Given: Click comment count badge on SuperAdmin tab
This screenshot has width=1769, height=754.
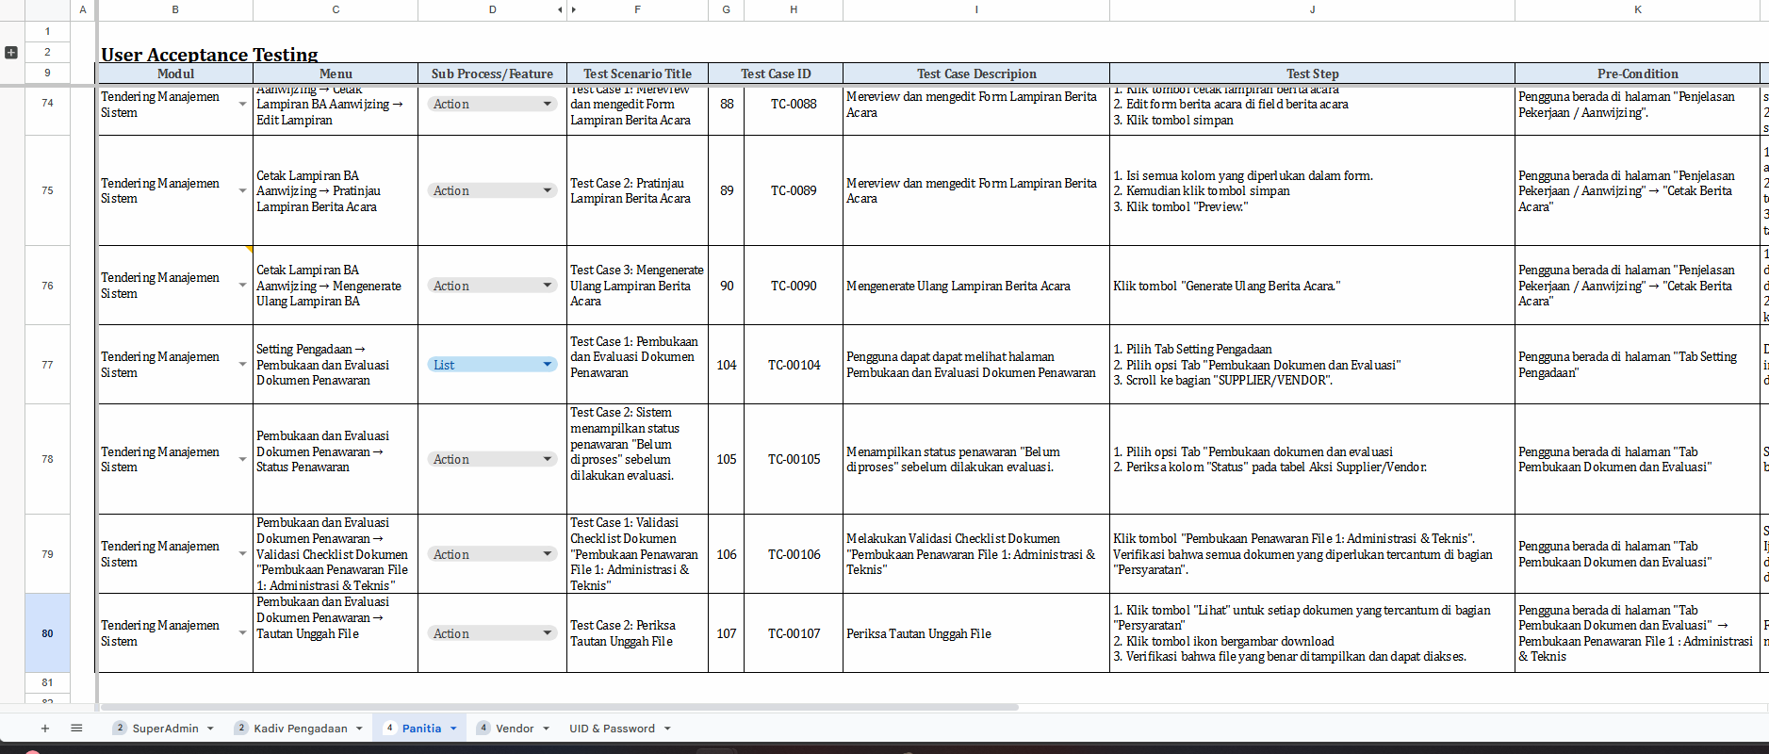Looking at the screenshot, I should coord(120,728).
